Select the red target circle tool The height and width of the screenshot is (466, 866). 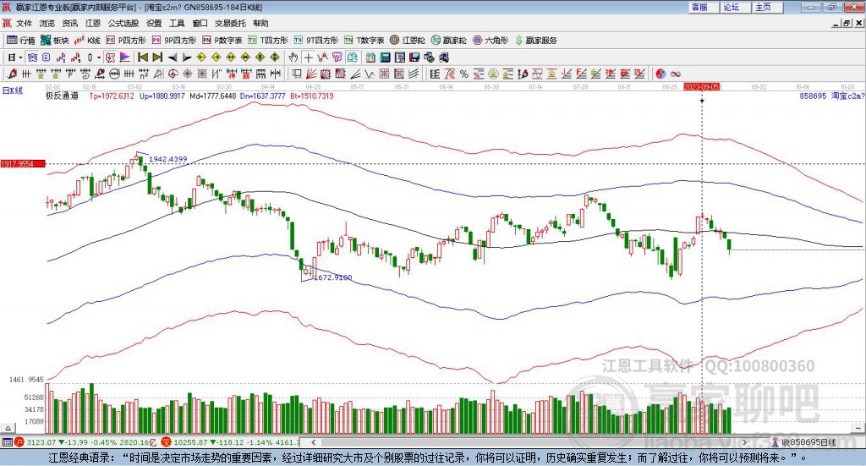pyautogui.click(x=173, y=74)
